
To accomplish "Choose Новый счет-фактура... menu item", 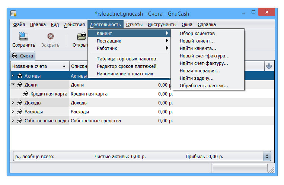I will click(208, 56).
